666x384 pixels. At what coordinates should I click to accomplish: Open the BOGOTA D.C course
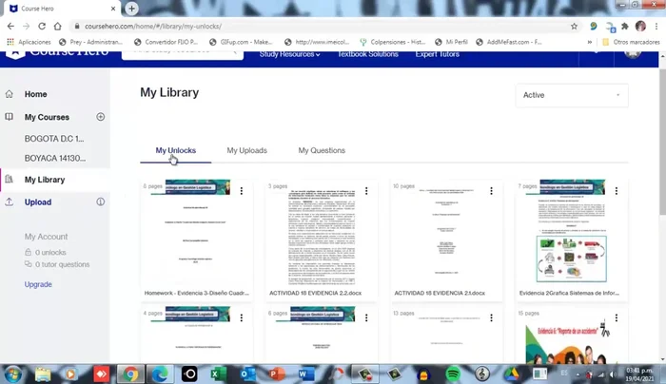(54, 139)
